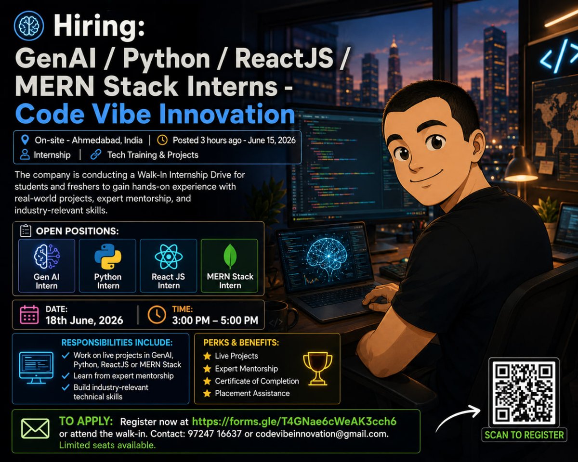Click the checkmark beside Work on live projects
The height and width of the screenshot is (462, 578).
click(66, 355)
